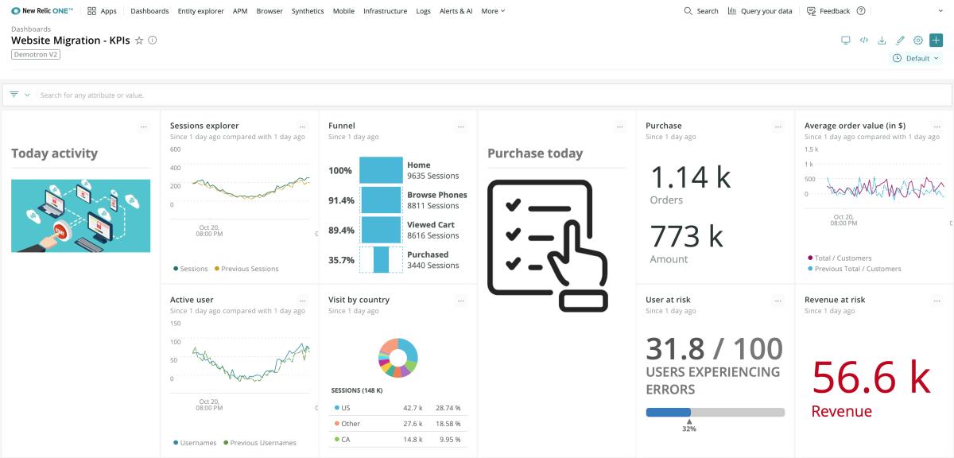Open the Mobile nav item

click(x=343, y=11)
